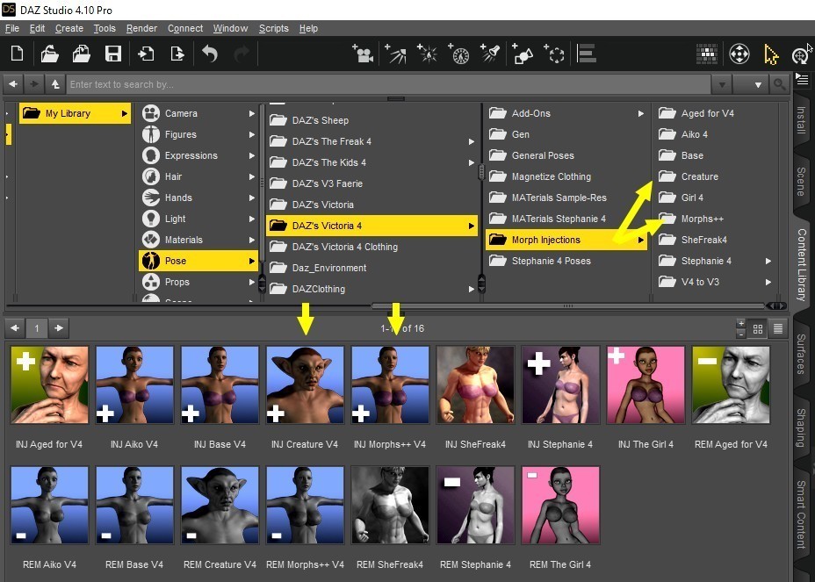Select the REM SheFreak4 thumbnail
The height and width of the screenshot is (582, 815).
[x=390, y=505]
